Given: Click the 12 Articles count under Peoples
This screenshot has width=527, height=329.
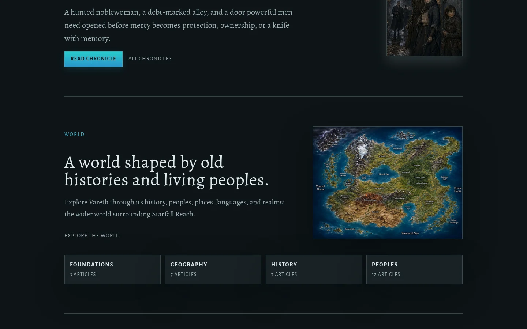Looking at the screenshot, I should click(386, 274).
